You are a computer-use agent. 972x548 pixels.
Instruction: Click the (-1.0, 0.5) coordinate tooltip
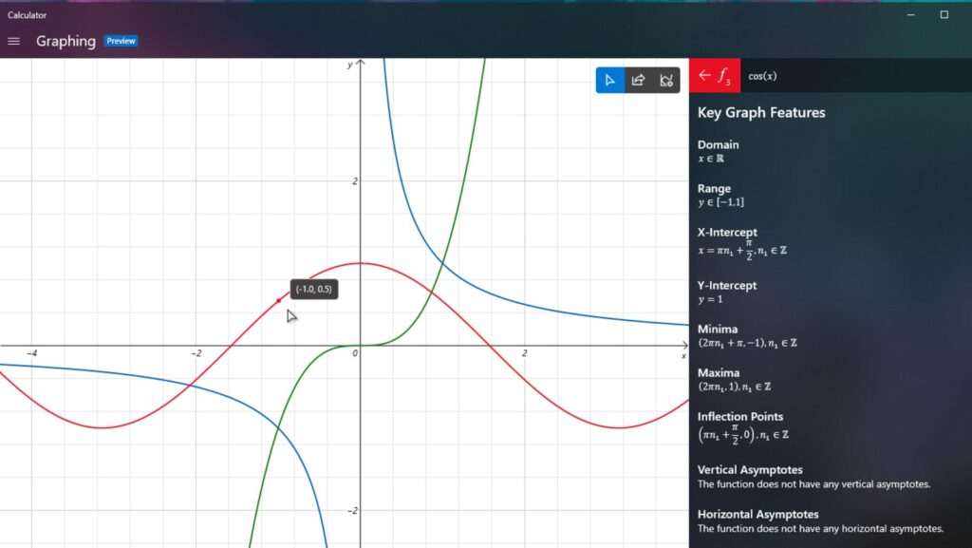click(313, 289)
